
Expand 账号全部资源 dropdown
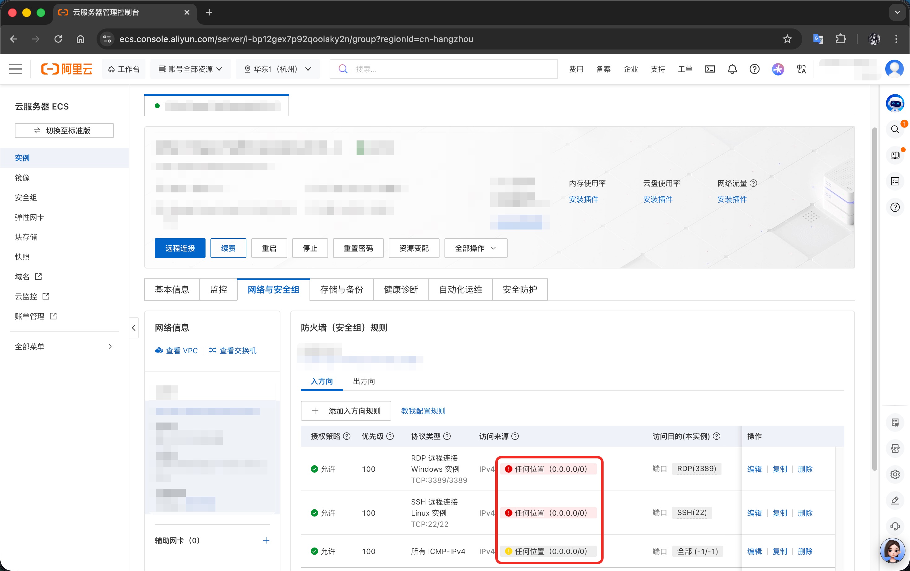(190, 69)
